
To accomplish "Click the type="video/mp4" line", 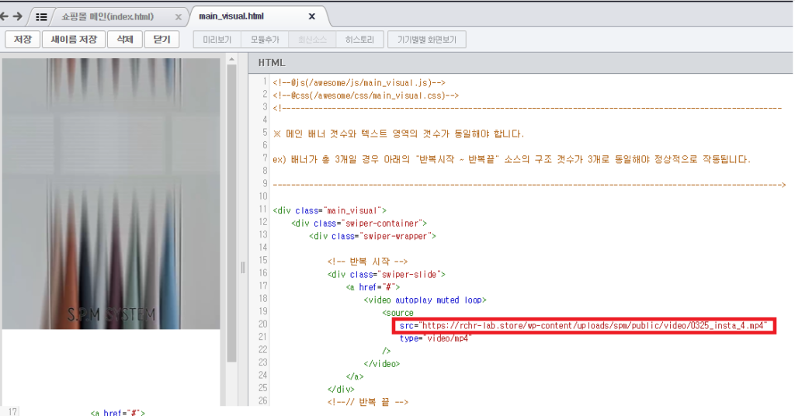I will point(435,338).
